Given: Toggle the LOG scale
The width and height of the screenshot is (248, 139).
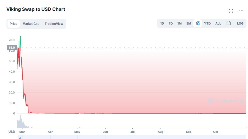Looking at the screenshot, I should pos(240,24).
